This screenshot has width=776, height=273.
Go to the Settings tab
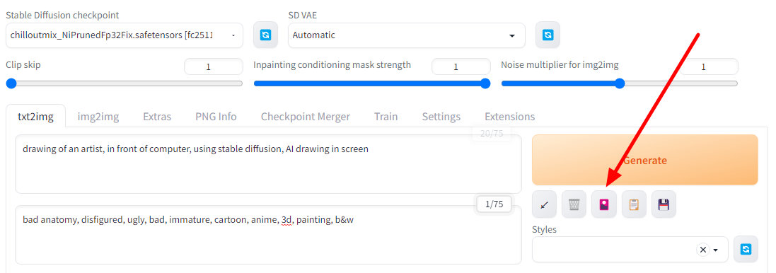point(441,117)
